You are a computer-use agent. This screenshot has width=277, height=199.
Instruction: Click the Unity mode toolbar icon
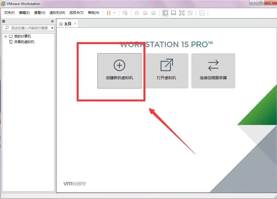(x=190, y=13)
